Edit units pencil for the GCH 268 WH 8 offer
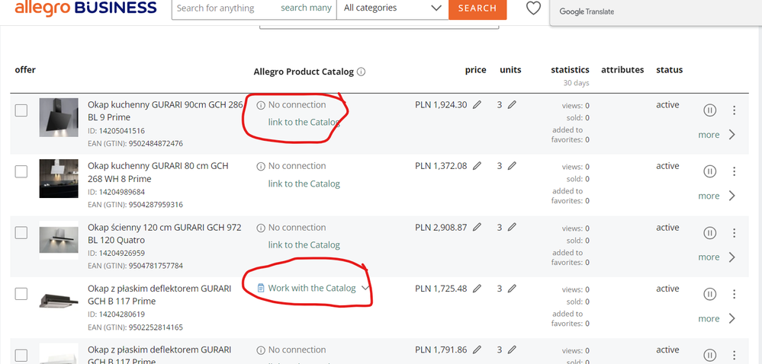 512,165
